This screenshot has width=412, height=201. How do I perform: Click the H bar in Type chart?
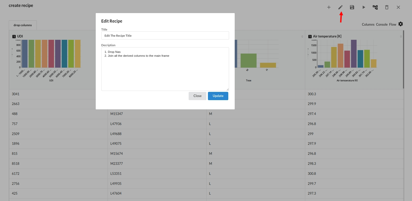pyautogui.click(x=268, y=65)
